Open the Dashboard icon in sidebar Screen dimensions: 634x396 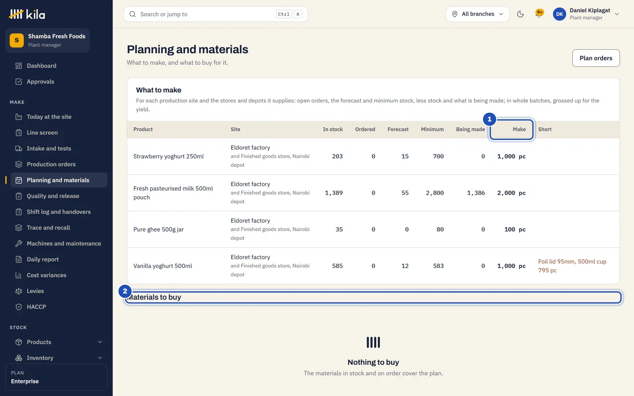tap(18, 66)
